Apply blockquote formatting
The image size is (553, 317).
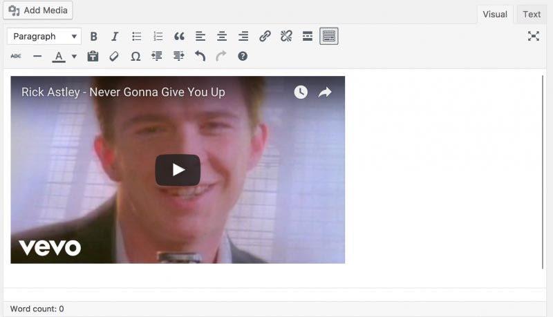pos(179,37)
